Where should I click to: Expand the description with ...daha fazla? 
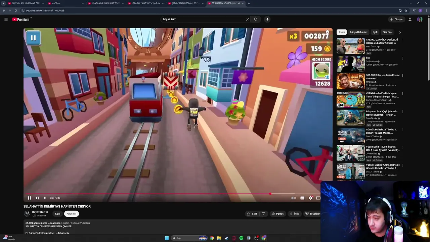(x=62, y=233)
